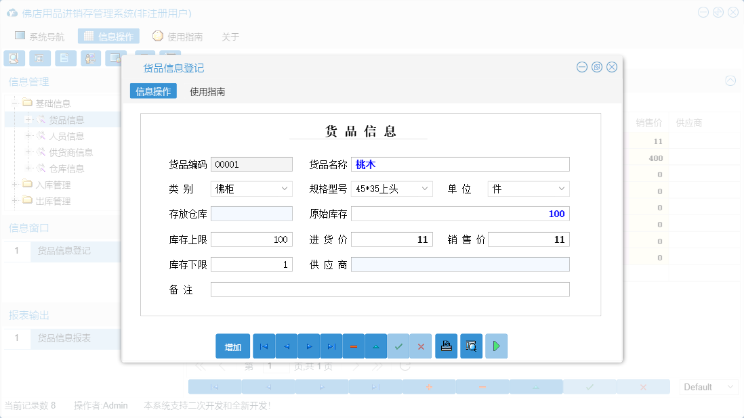The height and width of the screenshot is (418, 744).
Task: Open the print icon in the dialog toolbar
Action: [x=446, y=346]
